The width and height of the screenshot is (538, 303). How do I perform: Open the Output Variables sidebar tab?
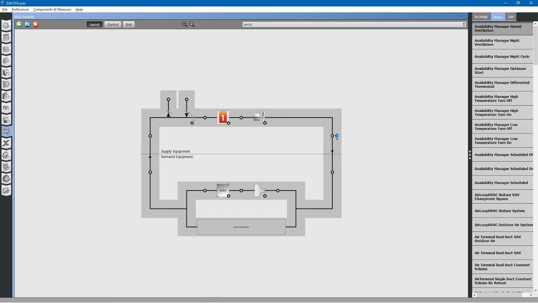6,143
